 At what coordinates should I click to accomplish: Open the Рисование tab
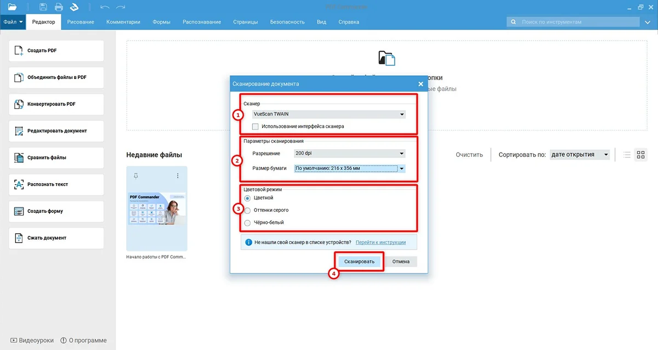(x=81, y=22)
